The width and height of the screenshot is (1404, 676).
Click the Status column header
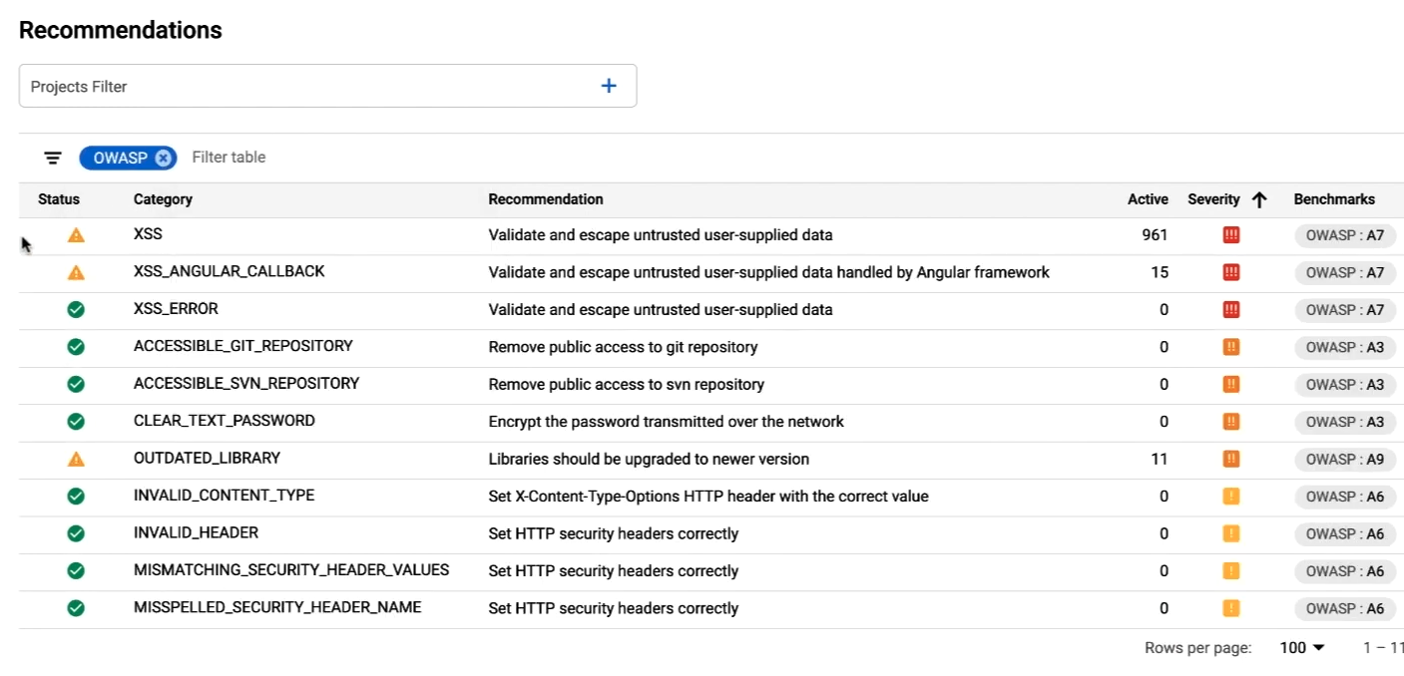(x=58, y=199)
